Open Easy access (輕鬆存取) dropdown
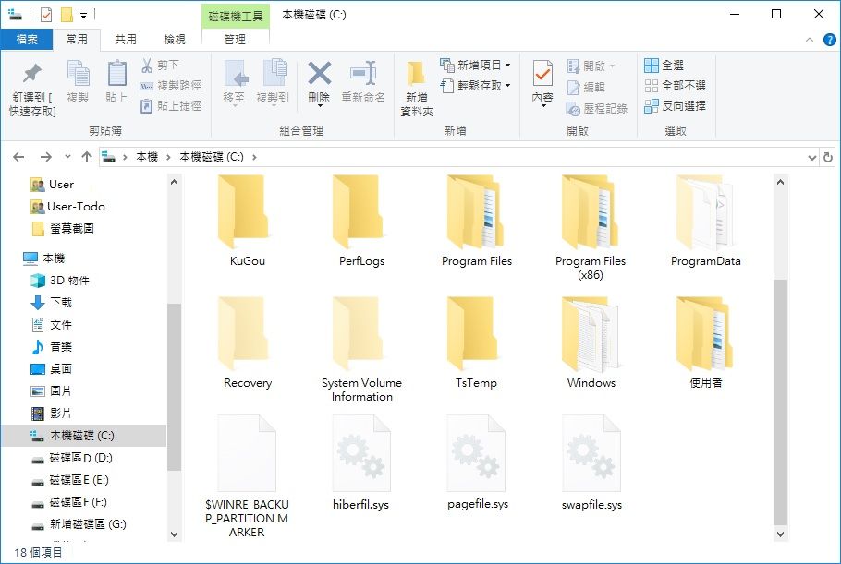 pos(475,86)
